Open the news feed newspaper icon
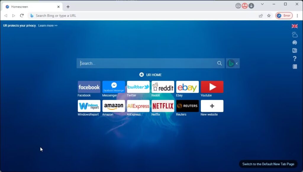 click(x=295, y=50)
